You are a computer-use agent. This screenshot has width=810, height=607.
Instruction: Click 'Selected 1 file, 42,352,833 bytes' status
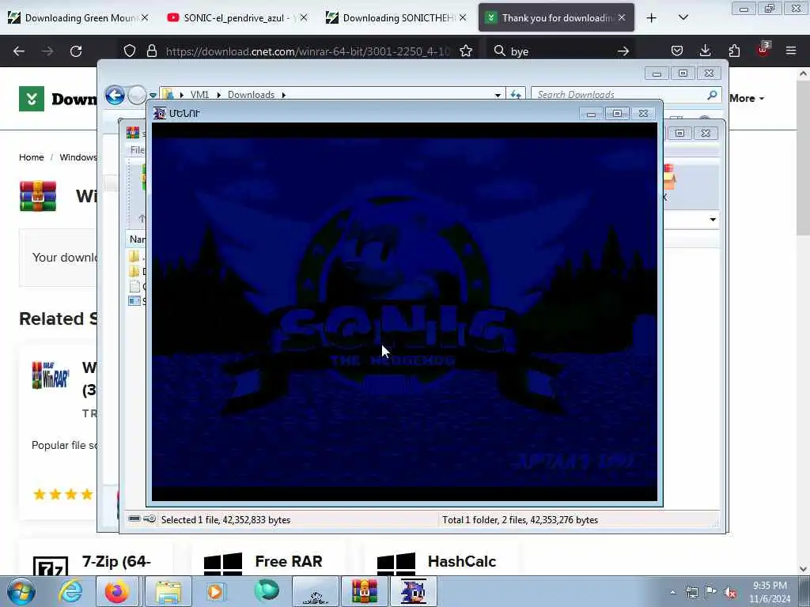pos(225,520)
